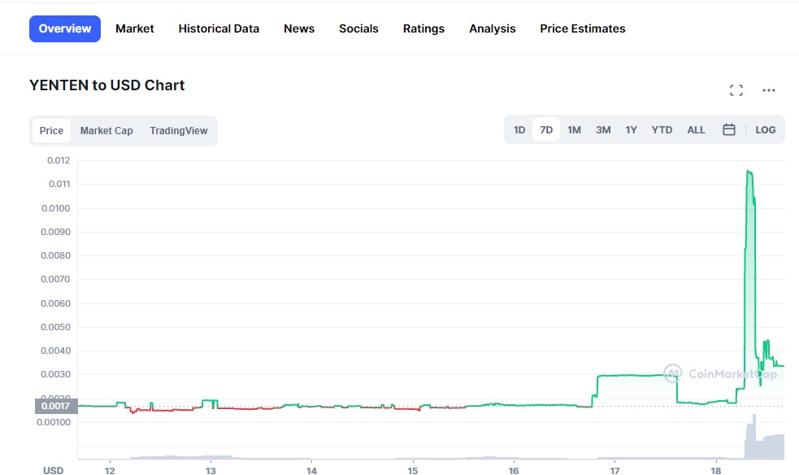View the Ratings tab
This screenshot has height=475, width=799.
coord(423,28)
